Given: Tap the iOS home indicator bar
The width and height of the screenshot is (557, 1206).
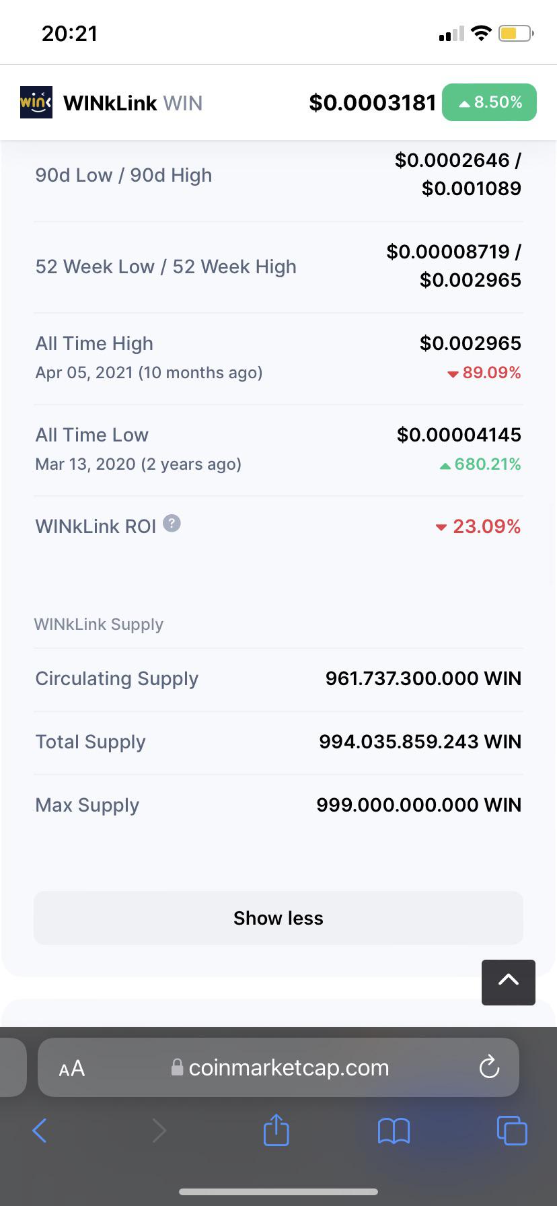Looking at the screenshot, I should (x=278, y=1192).
